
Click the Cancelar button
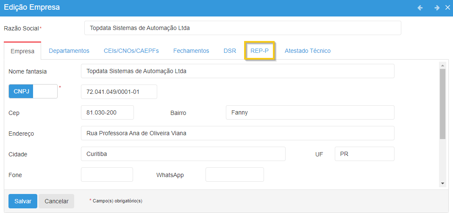[x=56, y=201]
